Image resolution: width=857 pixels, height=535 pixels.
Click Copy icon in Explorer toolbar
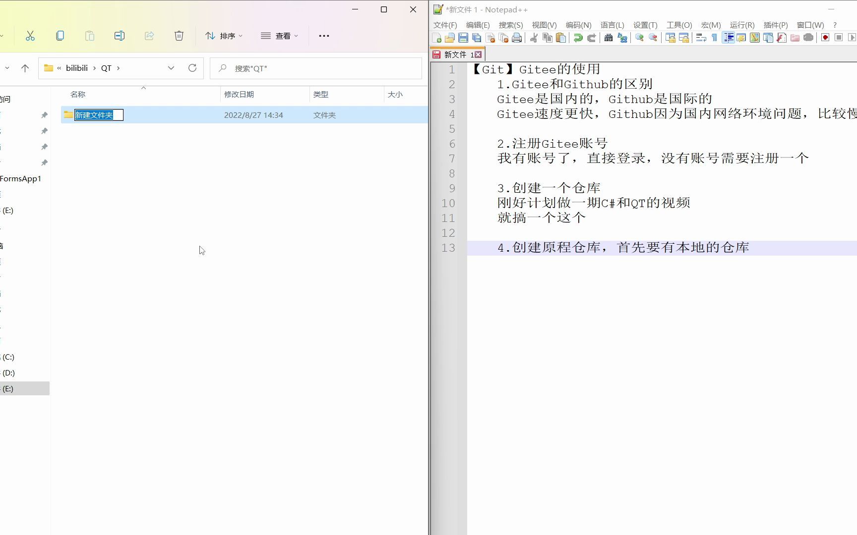pos(60,36)
